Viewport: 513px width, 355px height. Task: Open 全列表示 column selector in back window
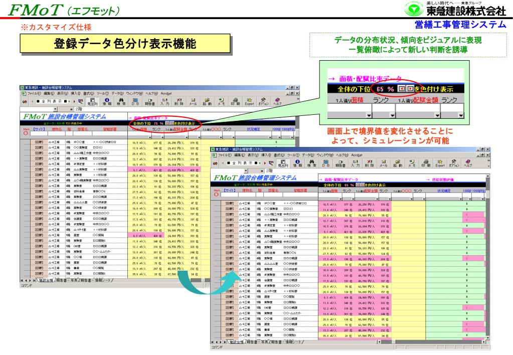[52, 101]
